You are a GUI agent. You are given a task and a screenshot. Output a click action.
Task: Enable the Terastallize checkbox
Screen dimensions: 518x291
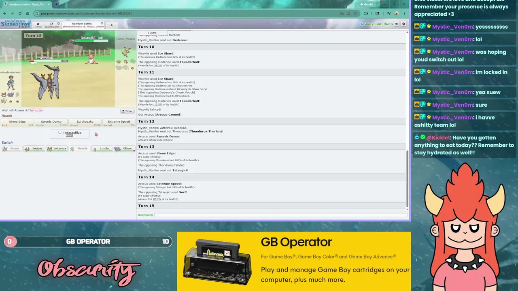pyautogui.click(x=60, y=132)
